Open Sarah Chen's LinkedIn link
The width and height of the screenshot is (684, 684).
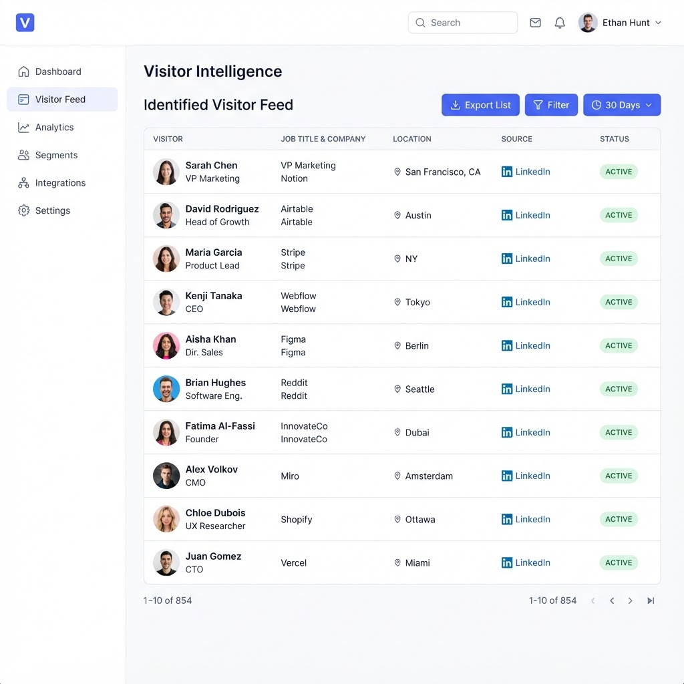526,172
